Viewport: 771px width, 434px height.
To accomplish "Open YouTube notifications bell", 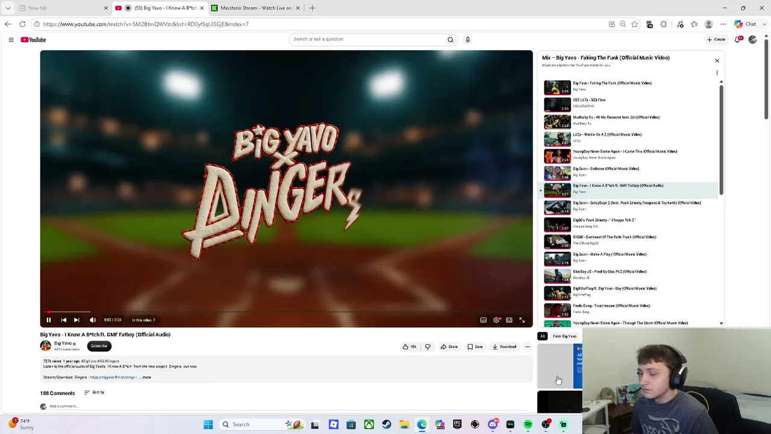I will pos(738,40).
